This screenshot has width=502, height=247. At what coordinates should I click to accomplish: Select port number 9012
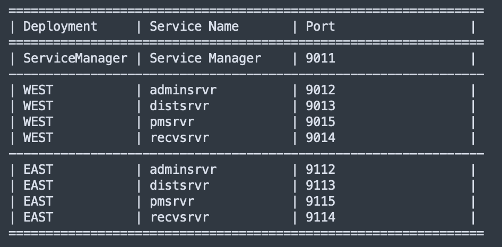(320, 90)
